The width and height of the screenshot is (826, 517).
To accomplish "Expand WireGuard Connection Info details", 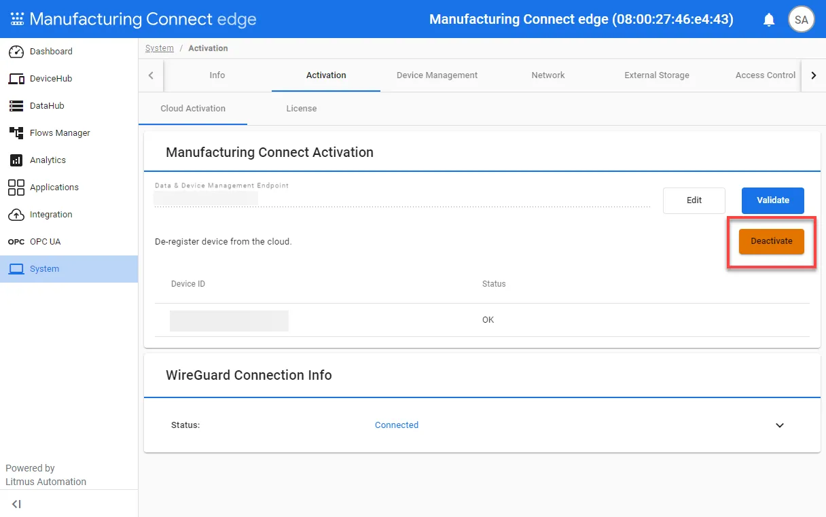I will pos(780,425).
